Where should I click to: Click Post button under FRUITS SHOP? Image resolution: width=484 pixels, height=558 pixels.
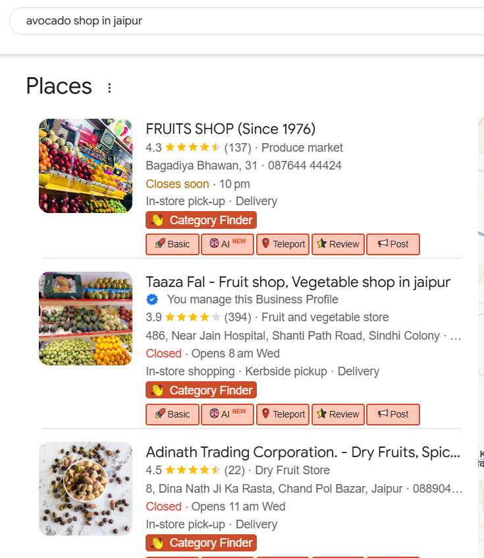[x=392, y=244]
